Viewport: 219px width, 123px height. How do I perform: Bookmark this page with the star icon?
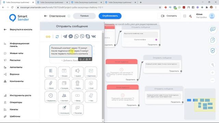160,8
